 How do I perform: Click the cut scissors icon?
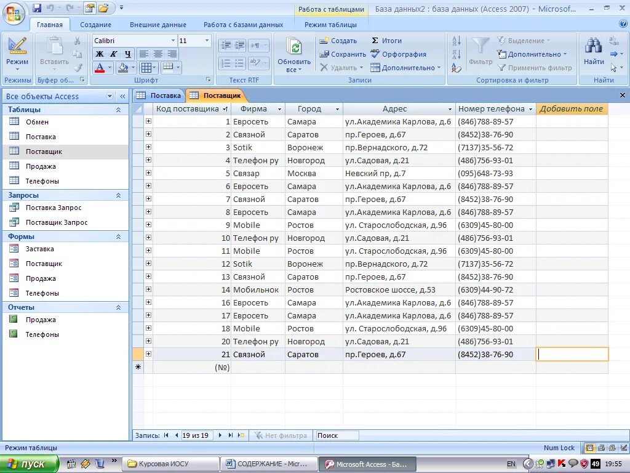[77, 41]
